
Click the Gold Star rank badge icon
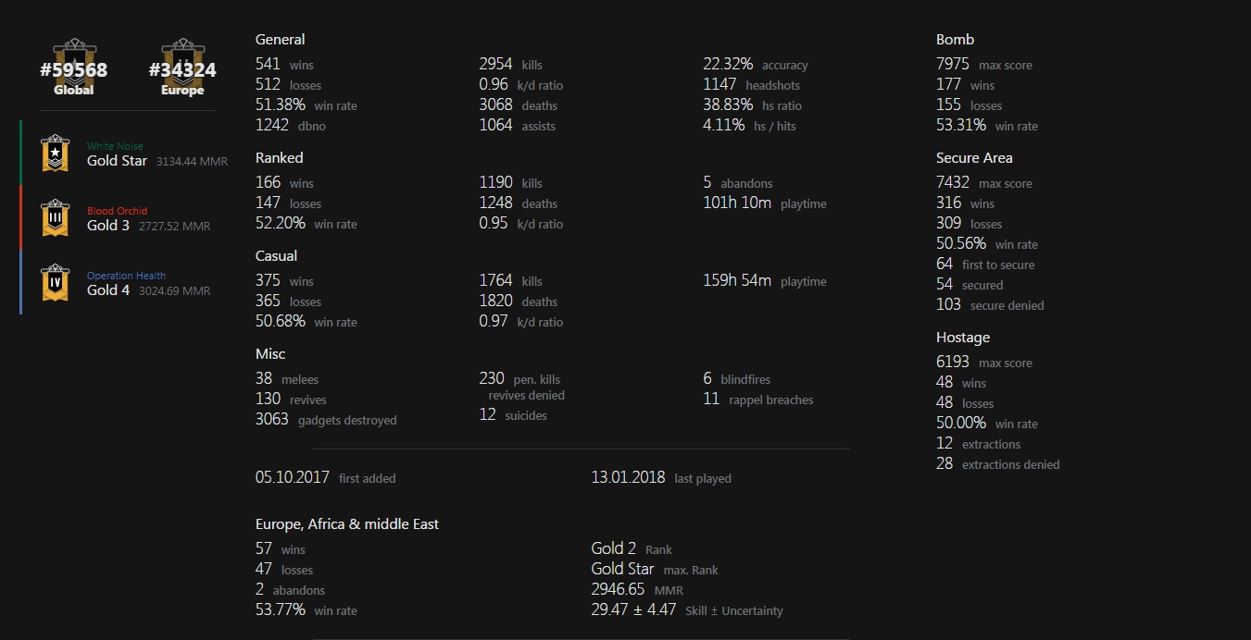coord(56,154)
